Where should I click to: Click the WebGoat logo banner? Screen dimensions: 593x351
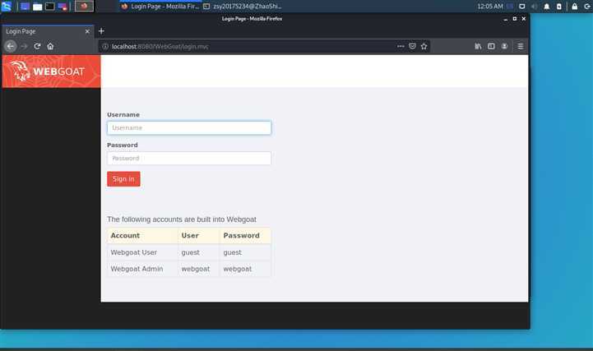(x=52, y=72)
